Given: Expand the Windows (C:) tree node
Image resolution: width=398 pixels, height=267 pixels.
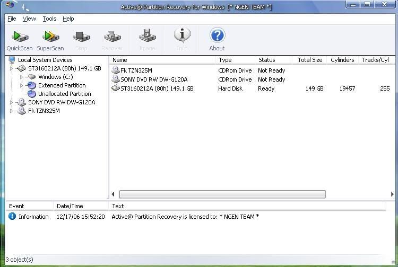Looking at the screenshot, I should coord(21,77).
